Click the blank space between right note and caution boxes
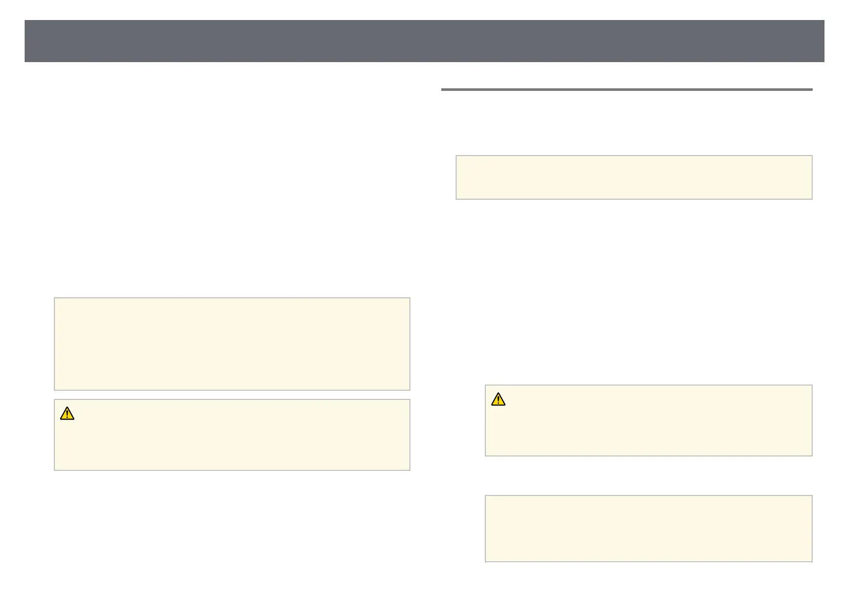Viewport: 864px width, 611px height. click(634, 288)
